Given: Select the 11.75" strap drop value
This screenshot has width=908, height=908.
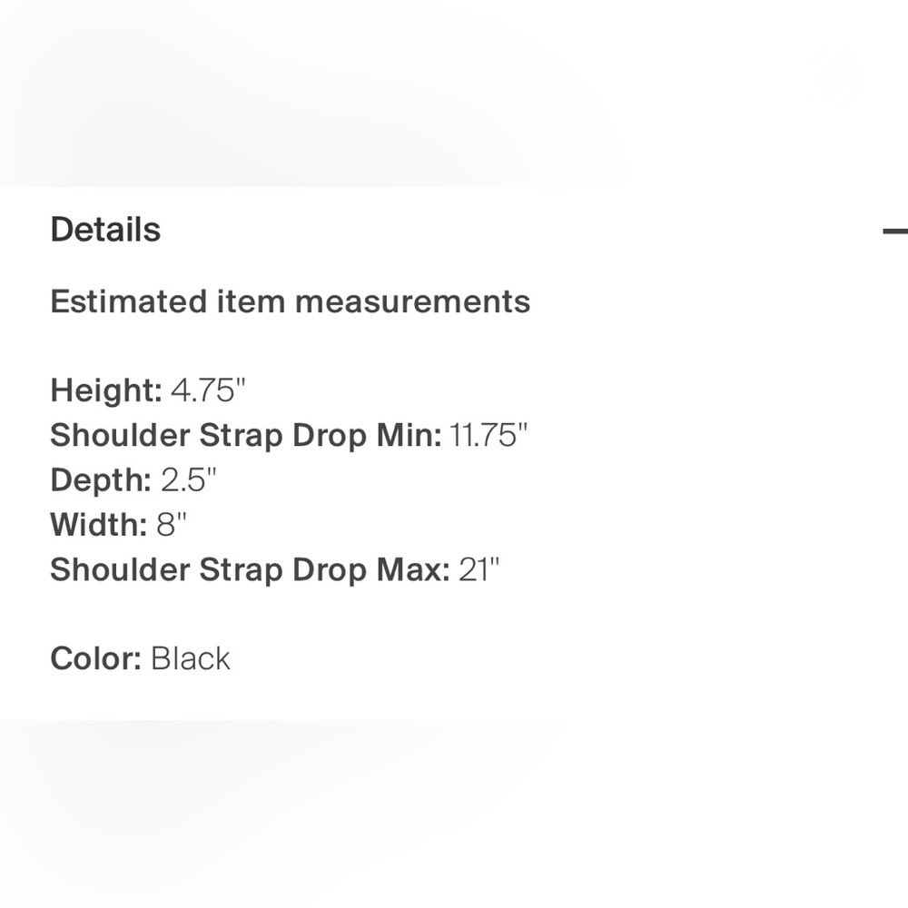Looking at the screenshot, I should pyautogui.click(x=489, y=435).
